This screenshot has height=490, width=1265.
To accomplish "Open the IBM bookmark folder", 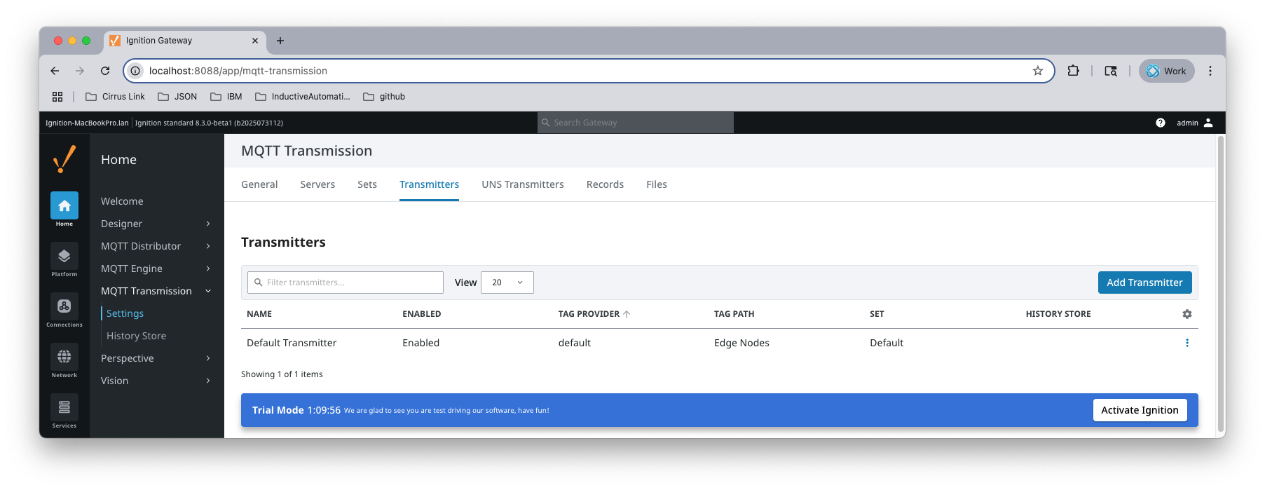I will tap(226, 97).
